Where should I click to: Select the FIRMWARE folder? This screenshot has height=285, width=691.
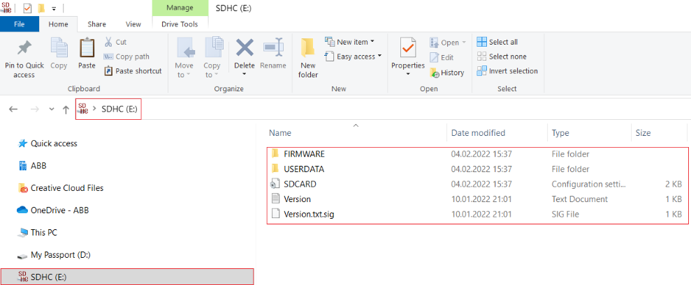pyautogui.click(x=304, y=154)
